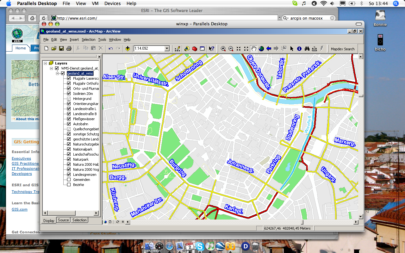The width and height of the screenshot is (405, 253).
Task: Open the Executives link on ESRI page
Action: pyautogui.click(x=21, y=158)
